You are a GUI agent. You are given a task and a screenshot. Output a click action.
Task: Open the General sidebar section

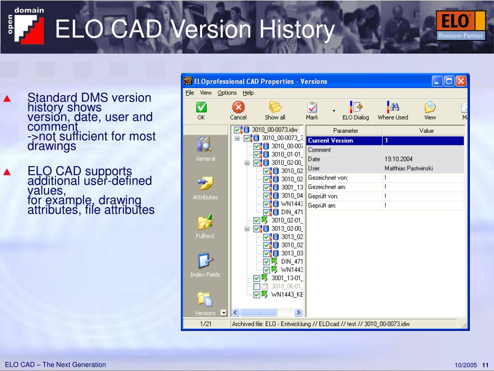pyautogui.click(x=205, y=149)
